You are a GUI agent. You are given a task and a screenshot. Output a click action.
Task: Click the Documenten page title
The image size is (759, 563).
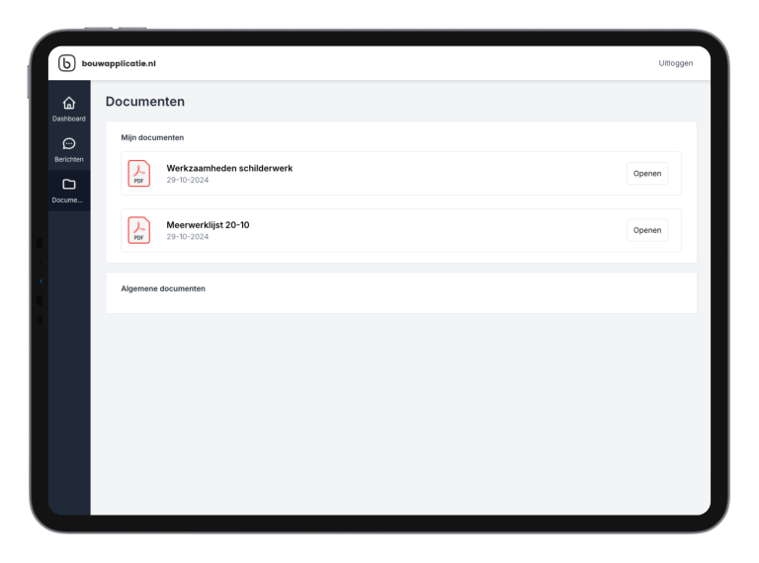point(145,102)
